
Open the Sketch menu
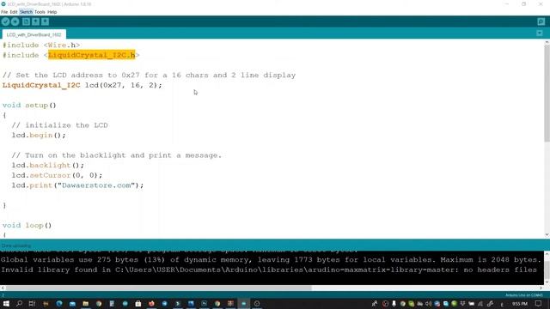coord(26,12)
